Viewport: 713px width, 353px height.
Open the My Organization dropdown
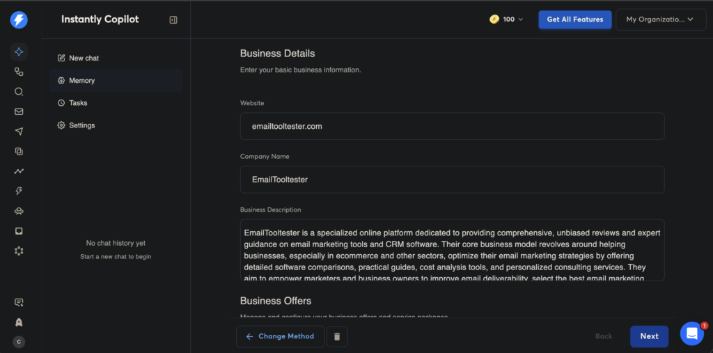pyautogui.click(x=660, y=19)
